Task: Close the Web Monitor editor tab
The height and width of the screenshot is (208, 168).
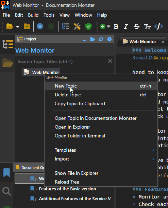Action: (163, 42)
